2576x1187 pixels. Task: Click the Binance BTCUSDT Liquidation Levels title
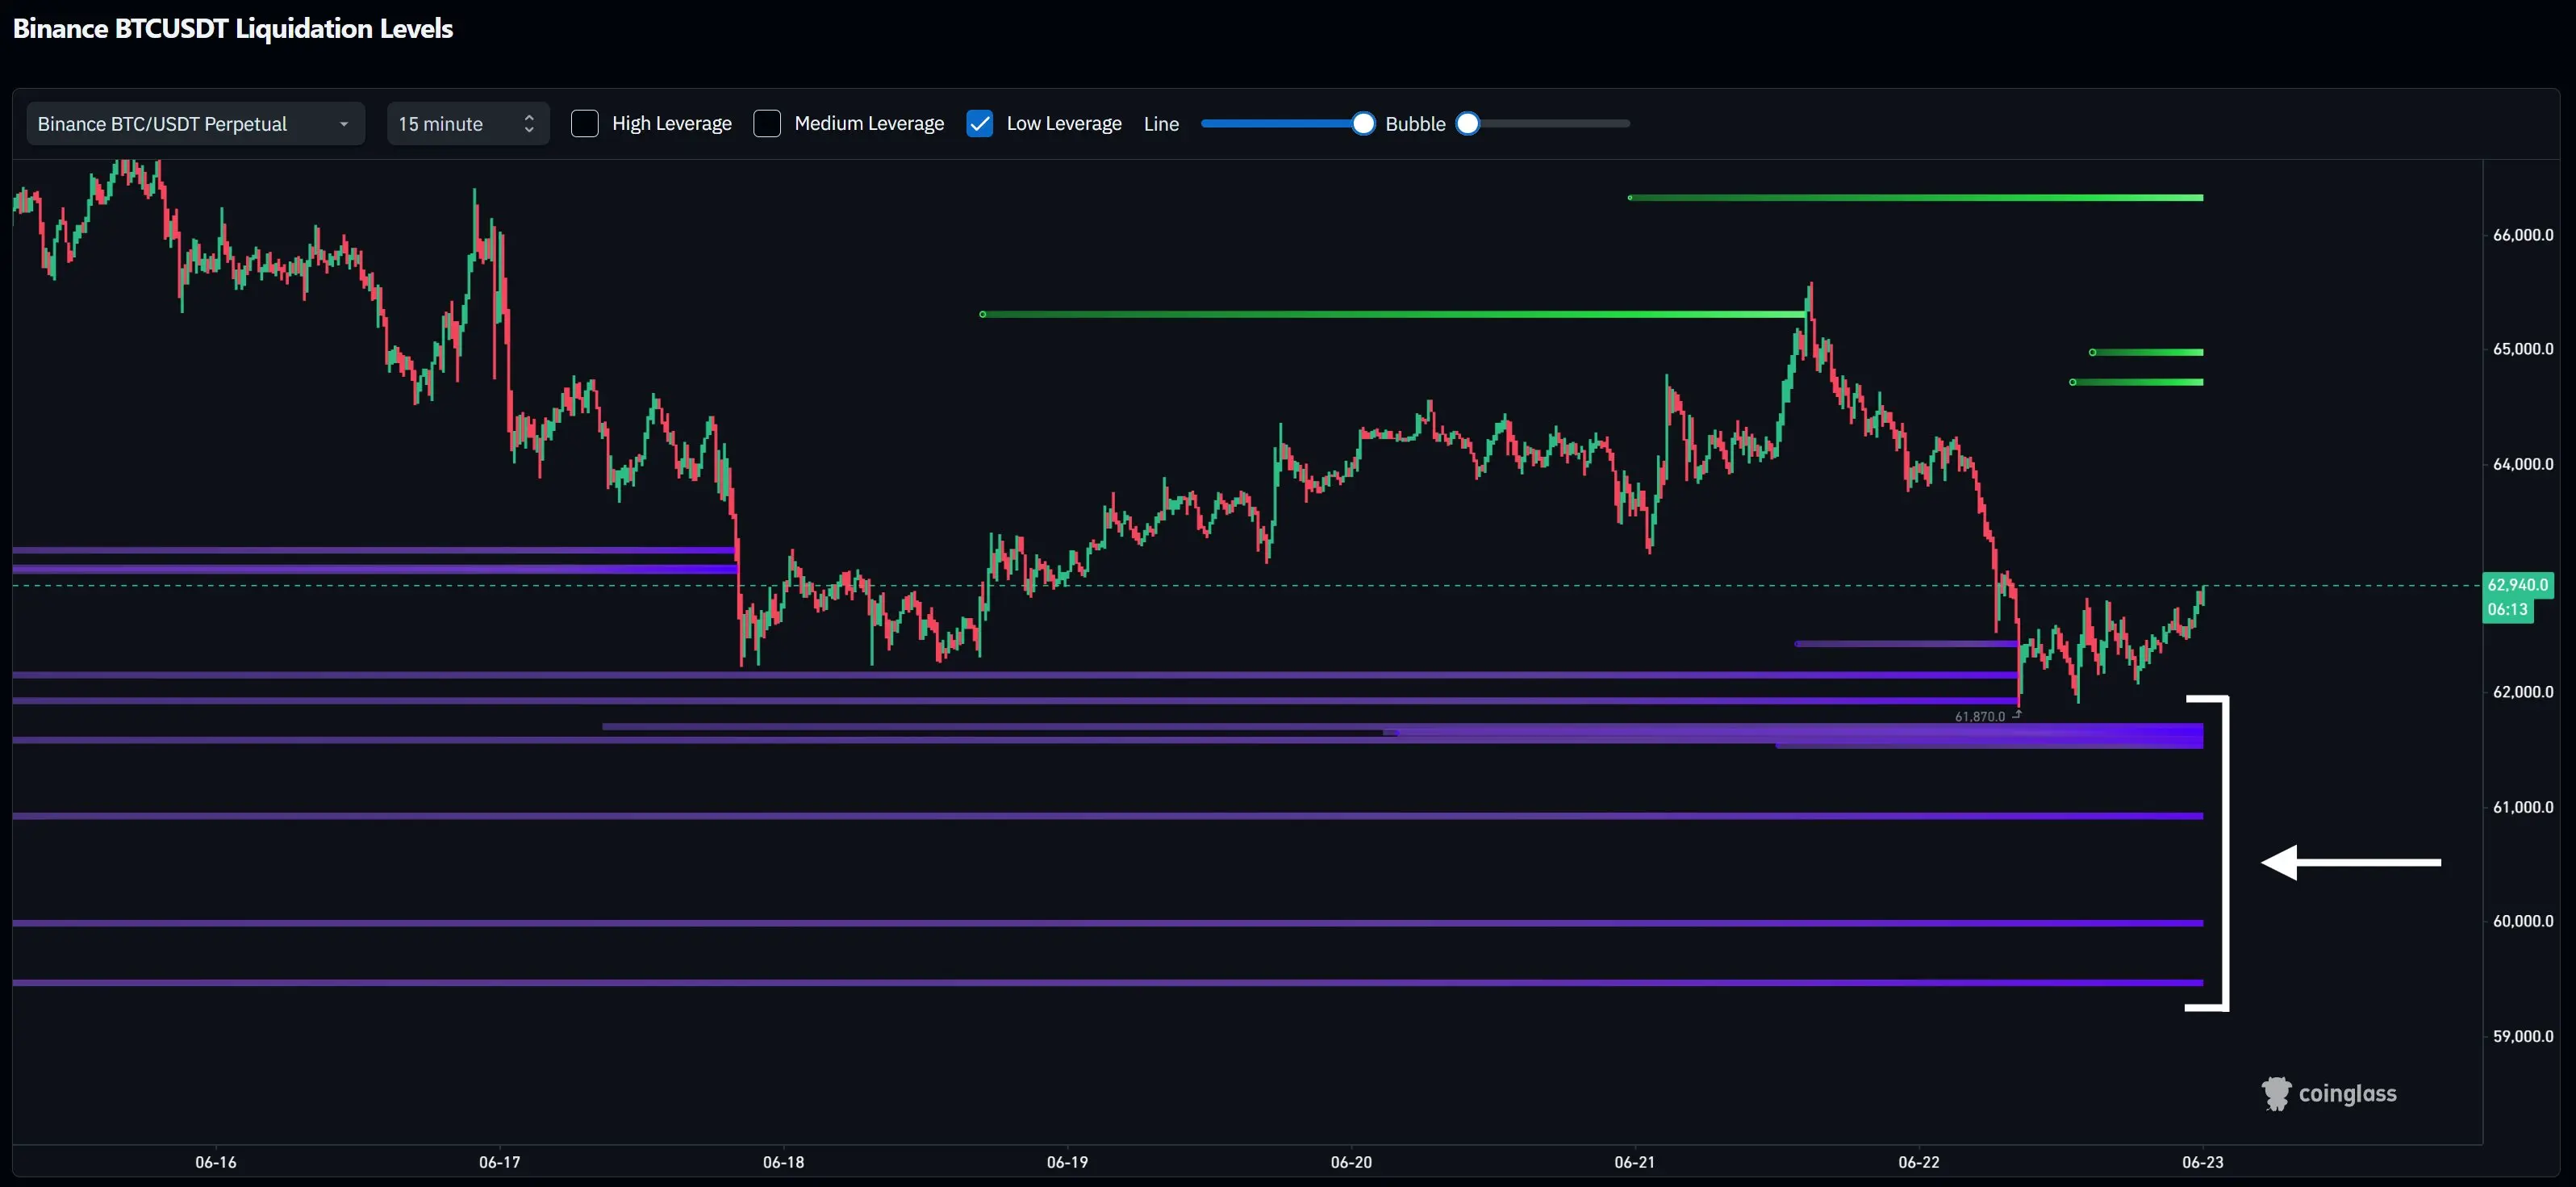tap(233, 29)
